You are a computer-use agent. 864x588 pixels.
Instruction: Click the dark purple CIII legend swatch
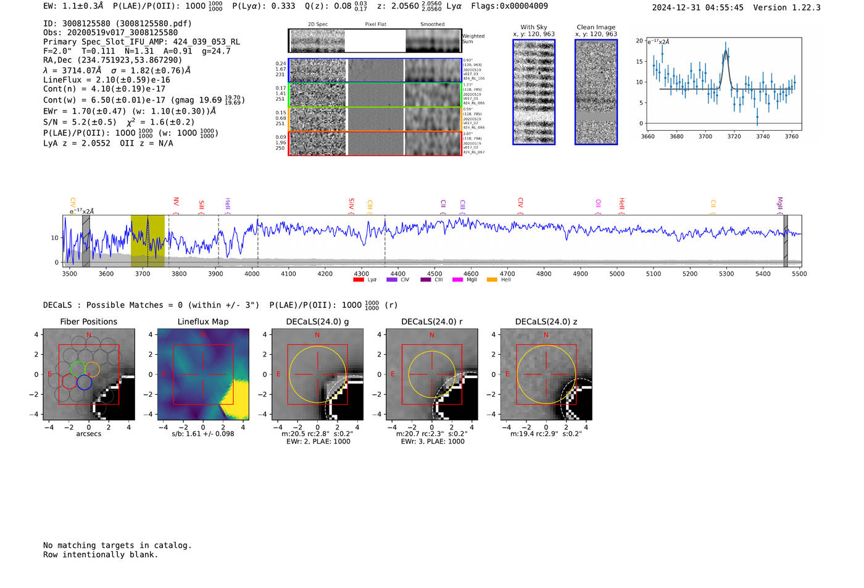click(426, 280)
